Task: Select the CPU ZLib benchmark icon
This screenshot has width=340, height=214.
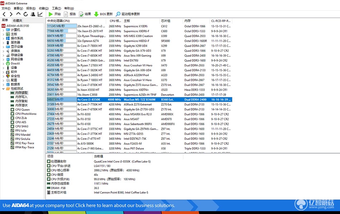Action: (x=13, y=118)
